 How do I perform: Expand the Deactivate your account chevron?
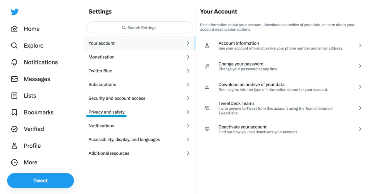[360, 129]
